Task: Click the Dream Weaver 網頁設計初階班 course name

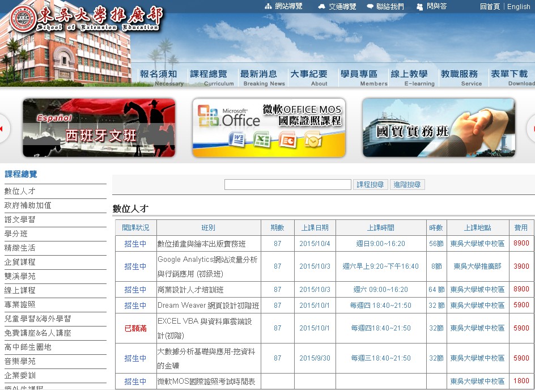Action: point(208,306)
